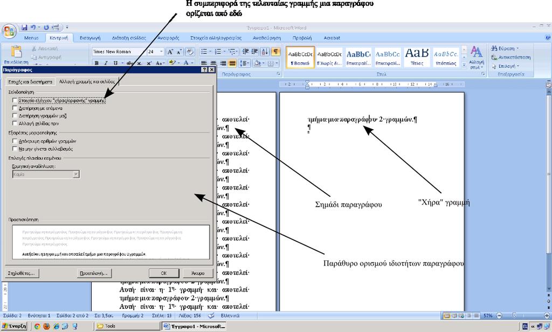Enable widow/orphan line control checkbox
Image resolution: width=552 pixels, height=332 pixels.
15,101
